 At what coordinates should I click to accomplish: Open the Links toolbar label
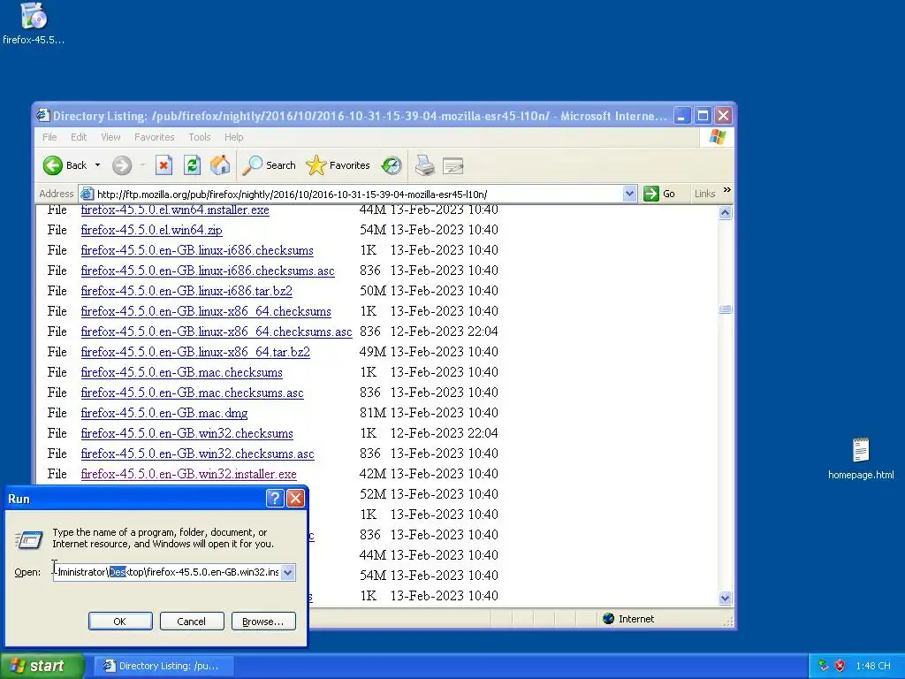704,194
